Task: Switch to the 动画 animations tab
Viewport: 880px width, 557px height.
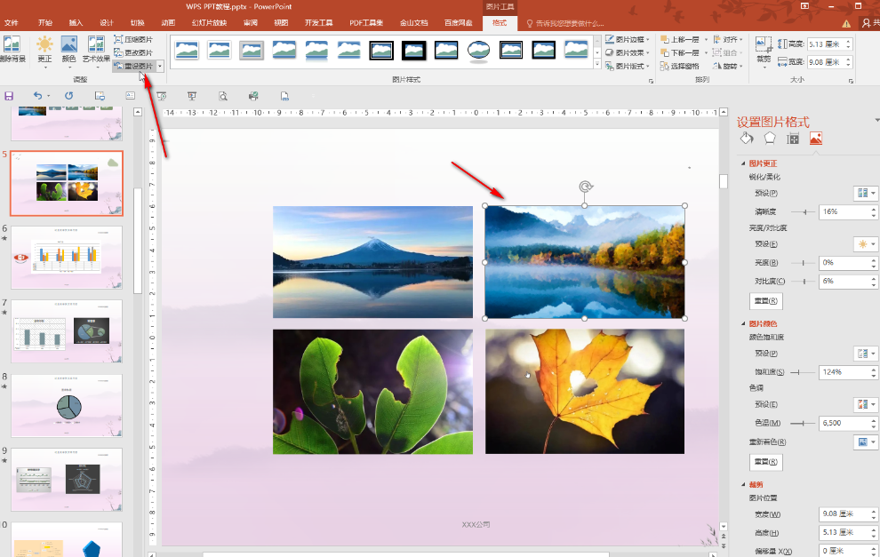Action: (x=168, y=23)
